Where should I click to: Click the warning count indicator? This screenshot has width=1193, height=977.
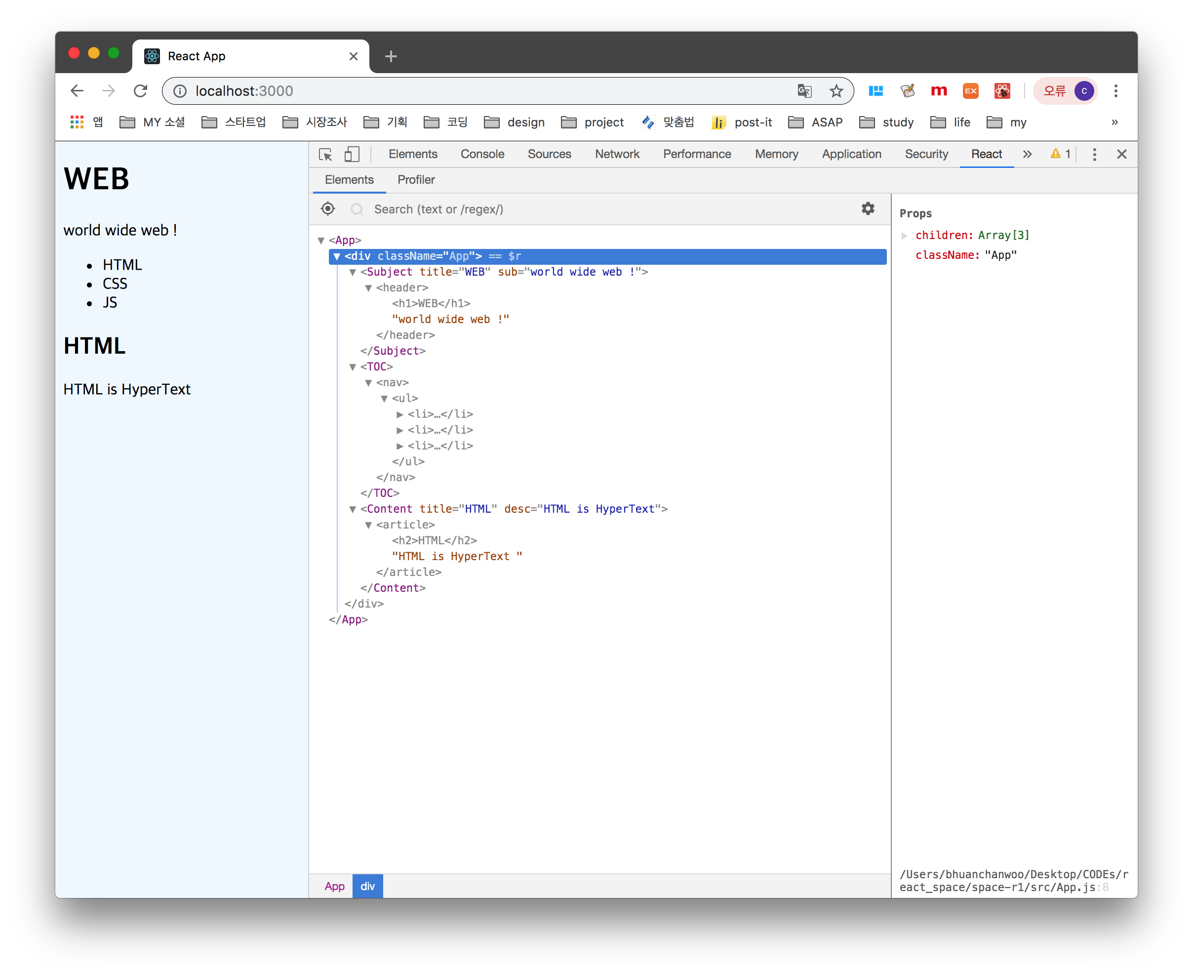(x=1060, y=154)
